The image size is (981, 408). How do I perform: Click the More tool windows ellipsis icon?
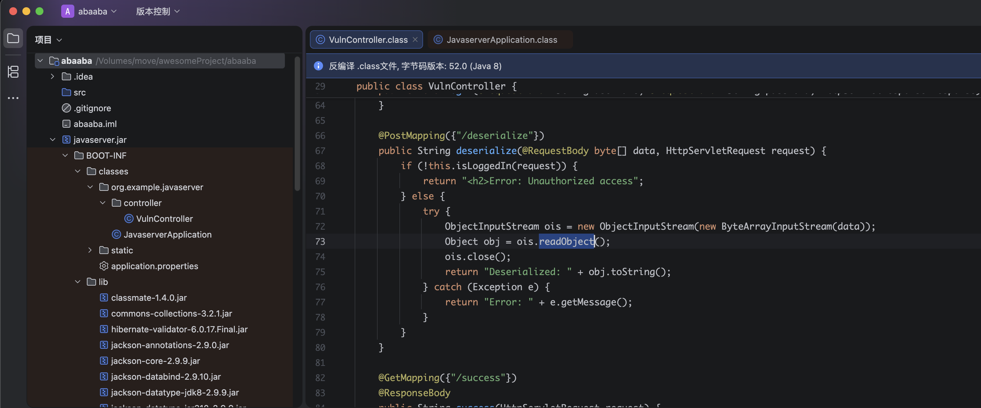[13, 98]
